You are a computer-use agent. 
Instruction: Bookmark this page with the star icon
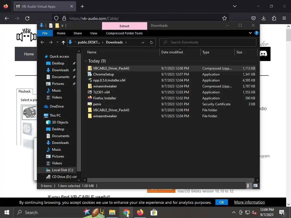225,18
